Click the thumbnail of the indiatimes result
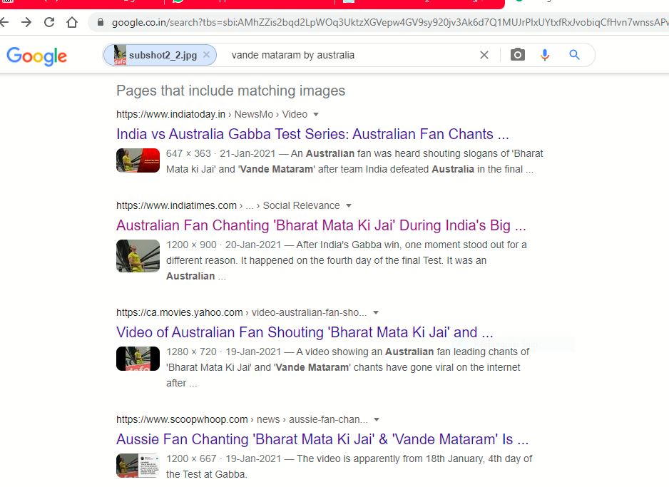669x487 pixels. [x=138, y=256]
